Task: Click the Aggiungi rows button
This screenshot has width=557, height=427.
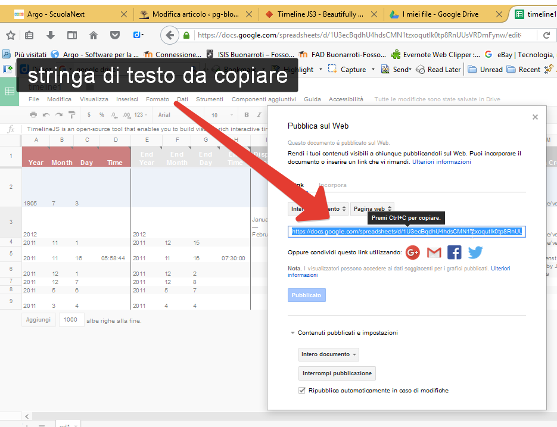Action: point(38,320)
